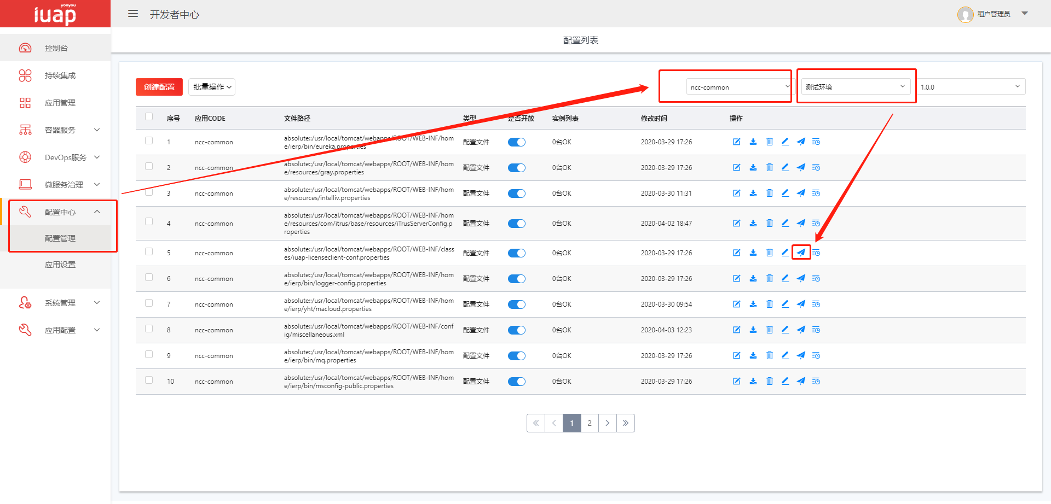Download the config file in row 9

pos(753,355)
